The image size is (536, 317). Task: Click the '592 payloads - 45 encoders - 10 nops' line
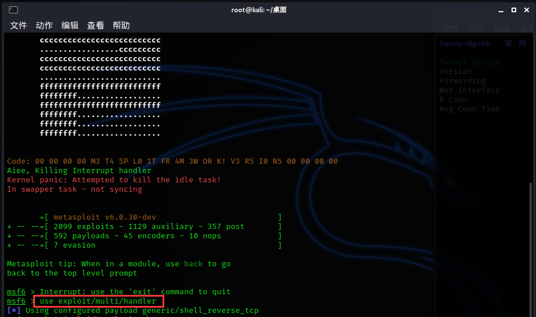137,236
